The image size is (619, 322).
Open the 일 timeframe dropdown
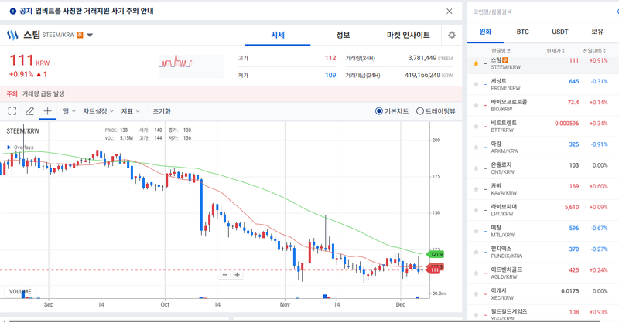coord(68,111)
